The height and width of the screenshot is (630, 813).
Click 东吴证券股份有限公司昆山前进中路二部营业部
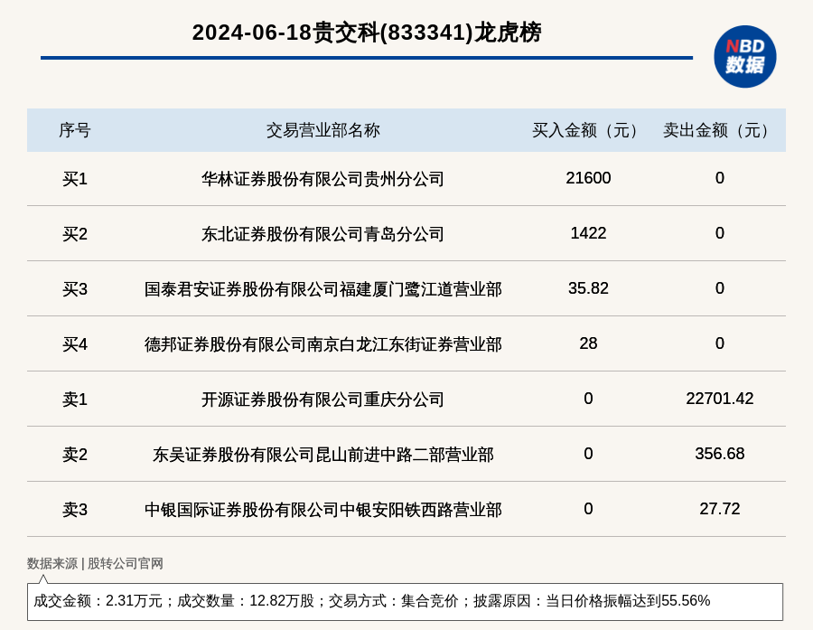[x=323, y=454]
